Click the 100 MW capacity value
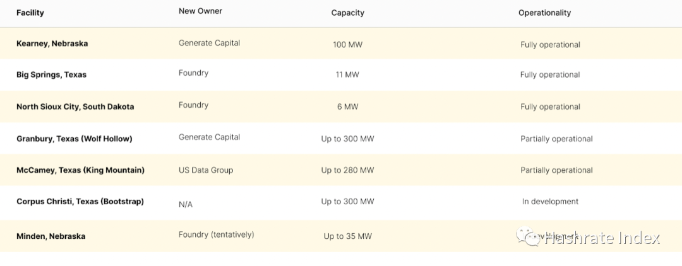The height and width of the screenshot is (266, 682). 347,45
